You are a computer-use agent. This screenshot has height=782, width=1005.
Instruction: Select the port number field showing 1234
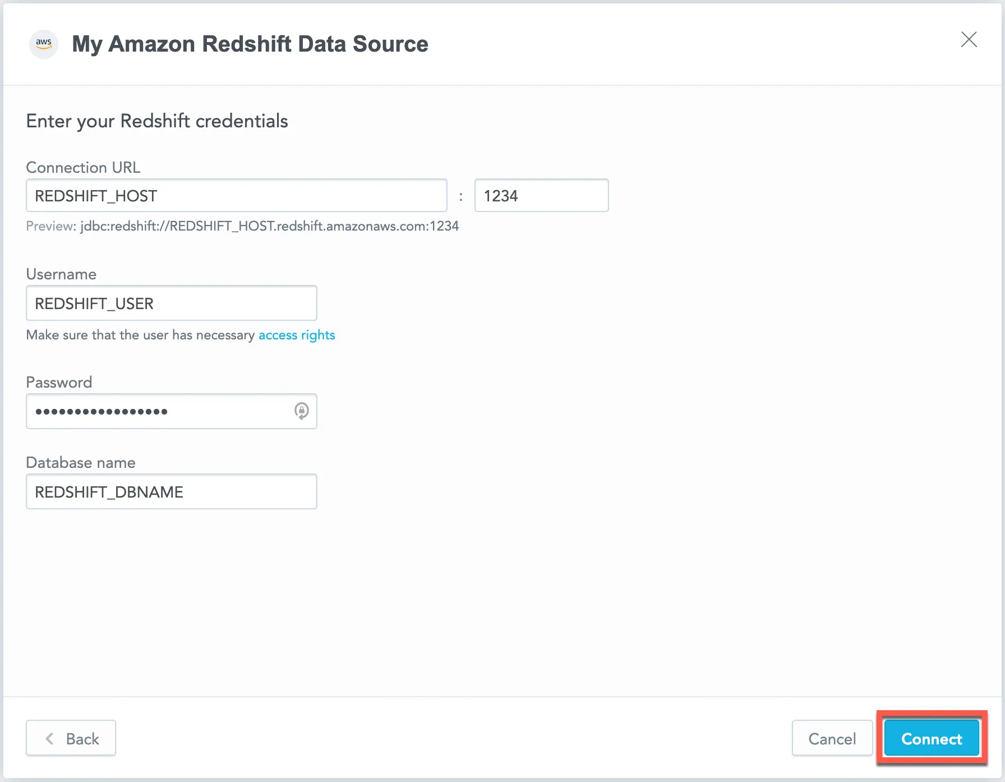[x=541, y=195]
